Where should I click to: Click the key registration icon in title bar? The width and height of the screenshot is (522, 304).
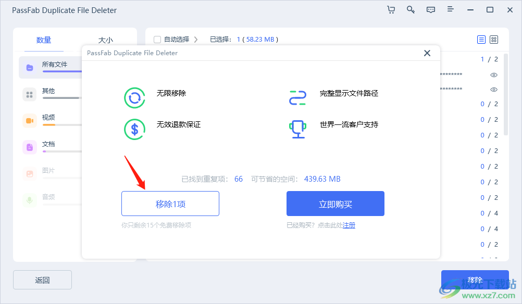411,10
